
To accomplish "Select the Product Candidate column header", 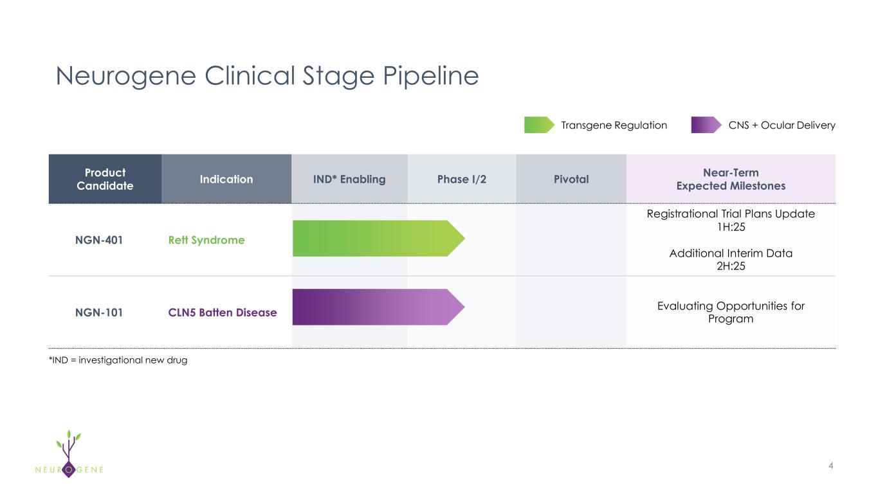I will (x=105, y=179).
